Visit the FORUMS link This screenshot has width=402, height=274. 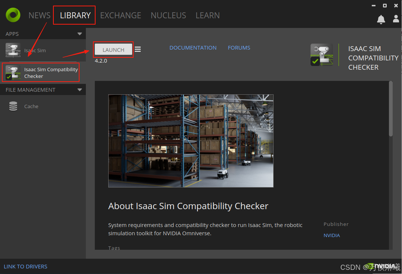pos(239,48)
